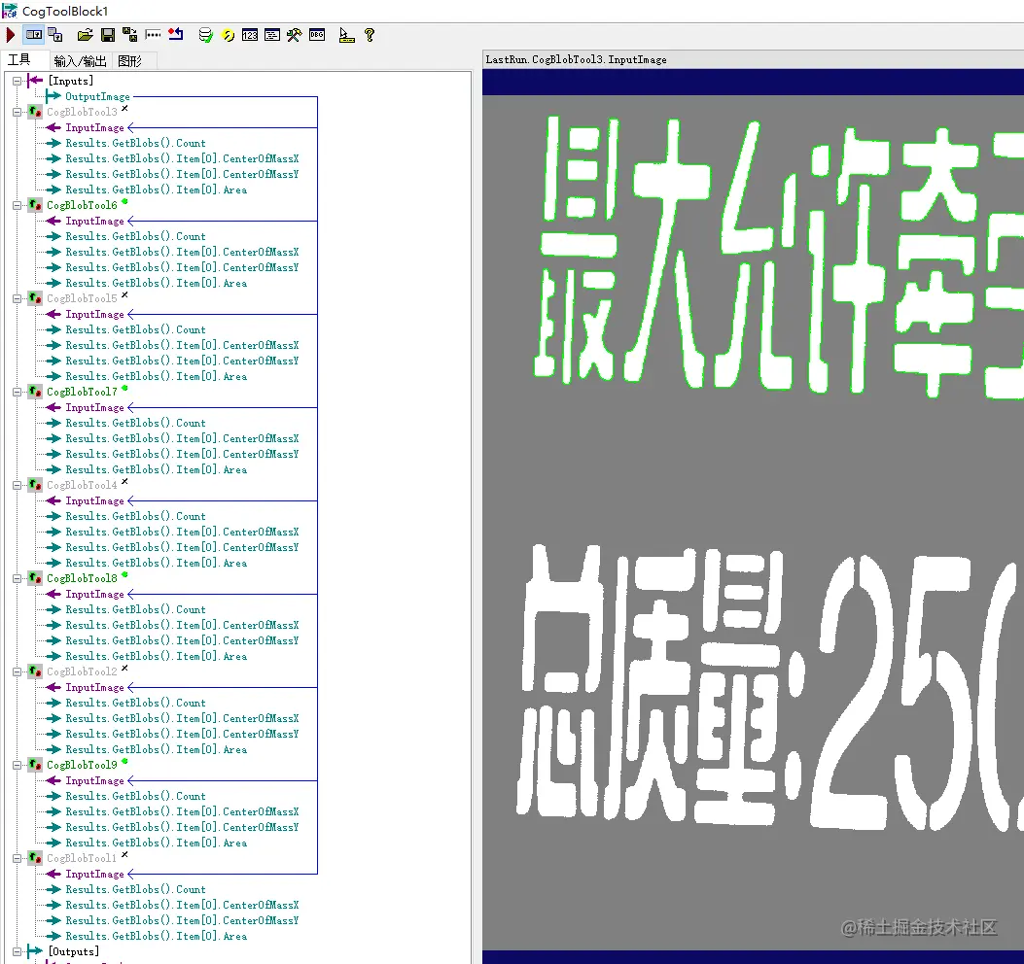The height and width of the screenshot is (964, 1024).
Task: Select Results.GetBlobs().Count under CogBlobTool9
Action: (135, 797)
